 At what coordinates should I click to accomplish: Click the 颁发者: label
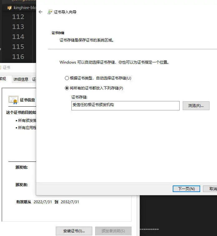(22, 185)
